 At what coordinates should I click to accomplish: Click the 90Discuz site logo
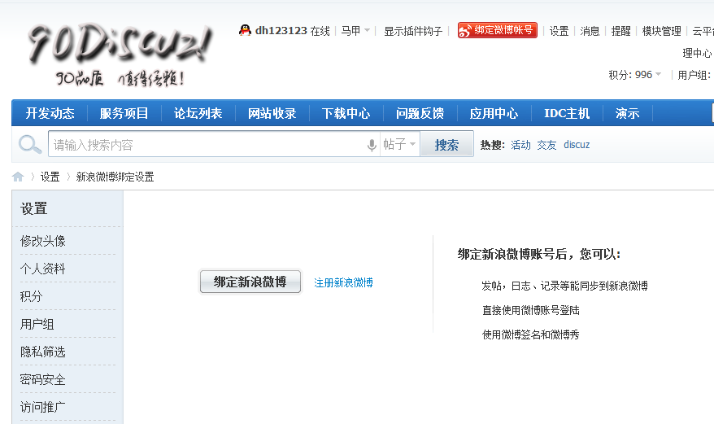(x=120, y=54)
